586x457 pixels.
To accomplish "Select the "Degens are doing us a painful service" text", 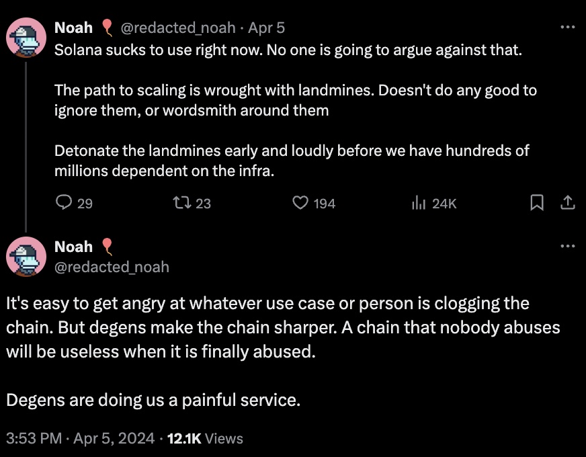I will pyautogui.click(x=153, y=400).
